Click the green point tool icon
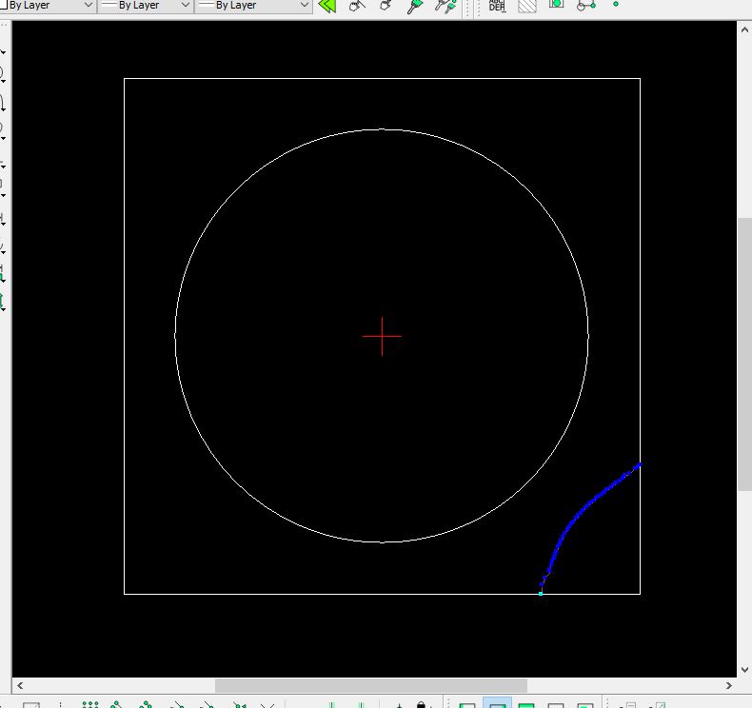 (616, 4)
